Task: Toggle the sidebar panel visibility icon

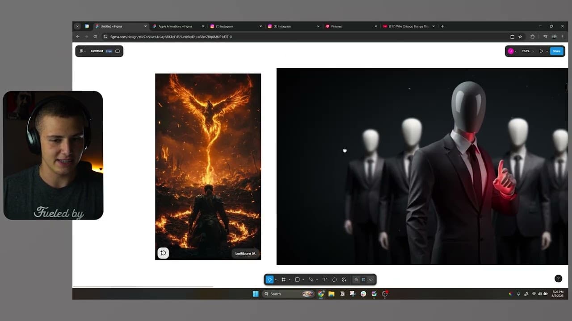Action: click(118, 51)
